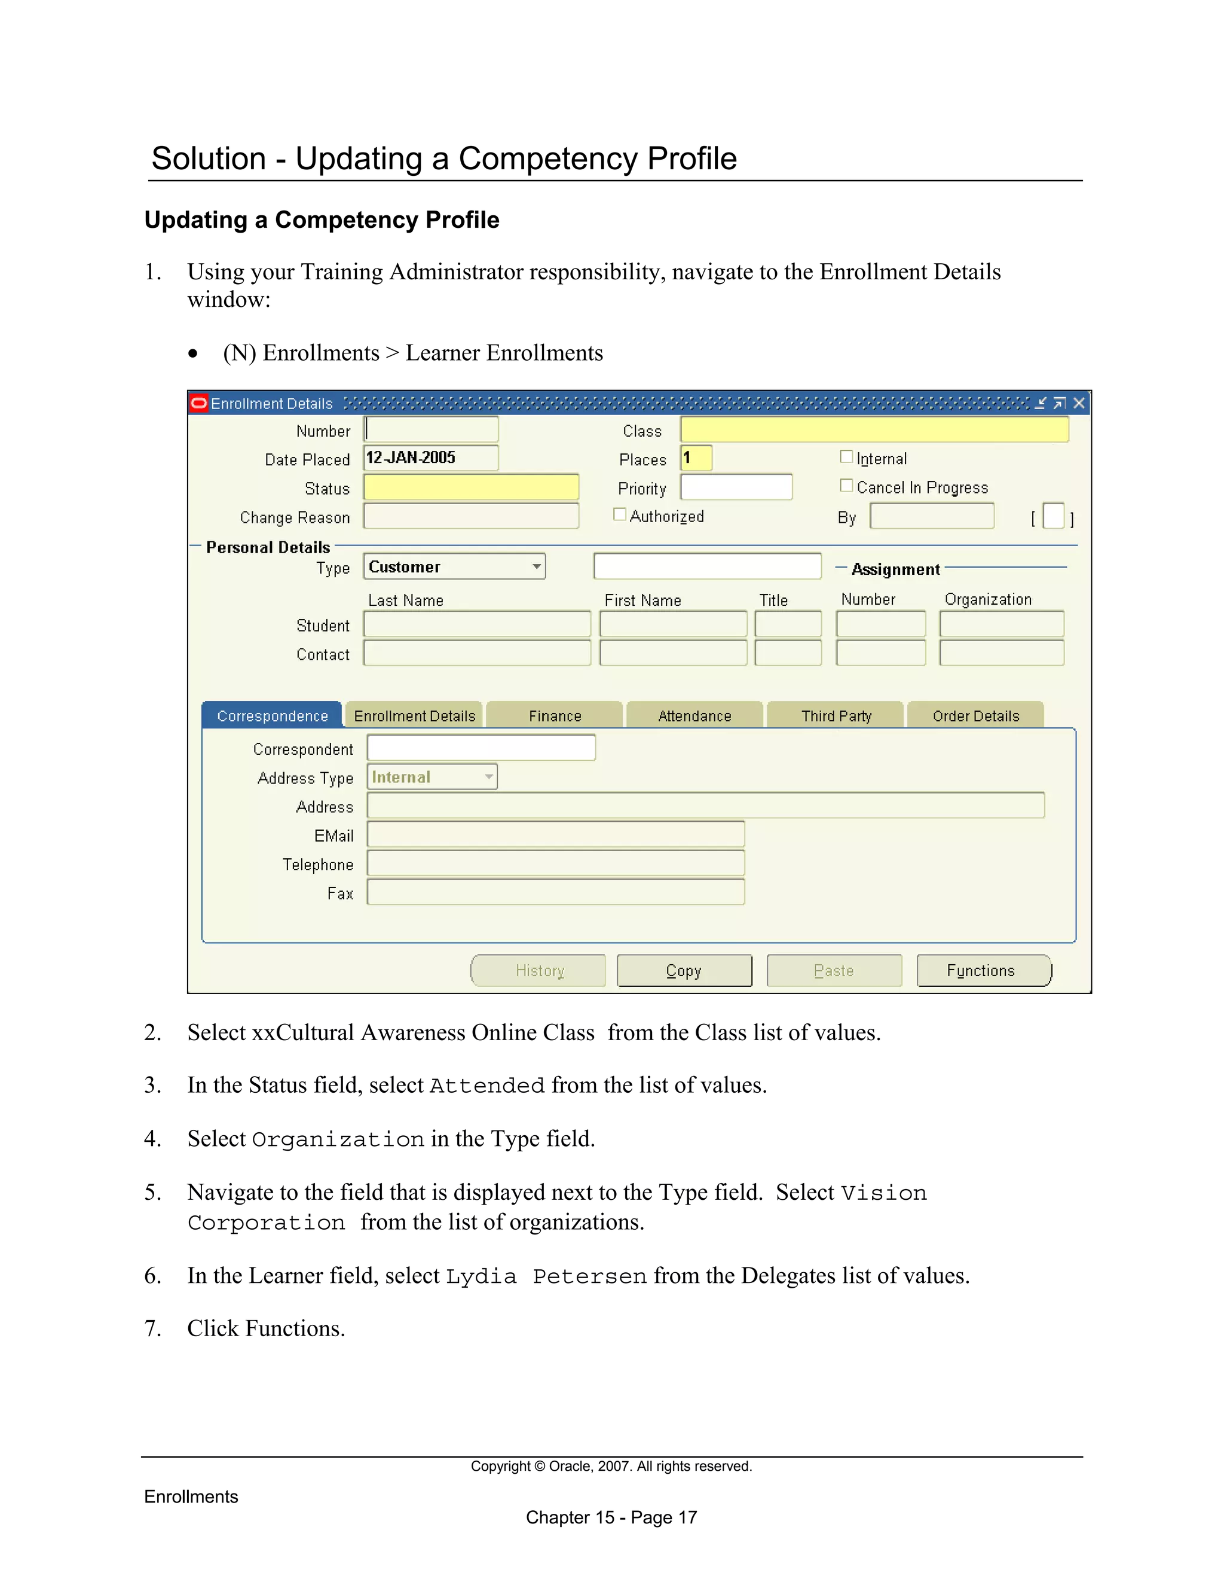This screenshot has width=1224, height=1585.
Task: Focus the enrollment Number field beside Date Placed
Action: pyautogui.click(x=432, y=429)
